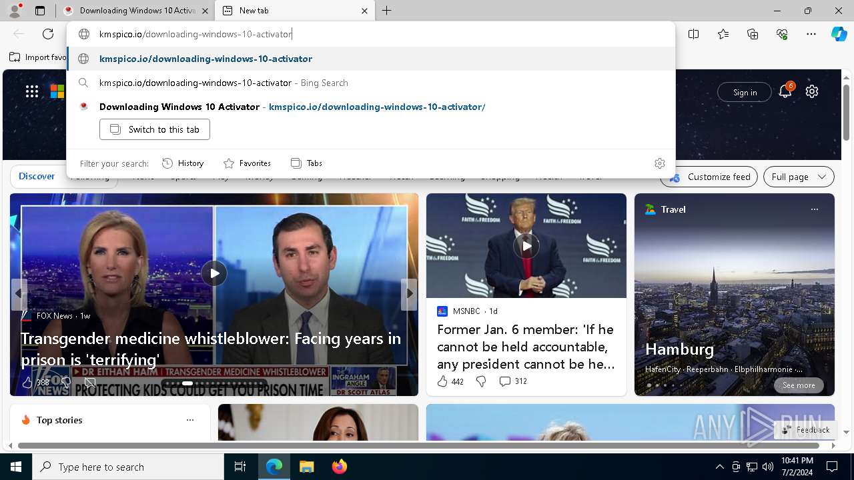Open the Edge profile icon
This screenshot has height=480, width=854.
(x=15, y=11)
